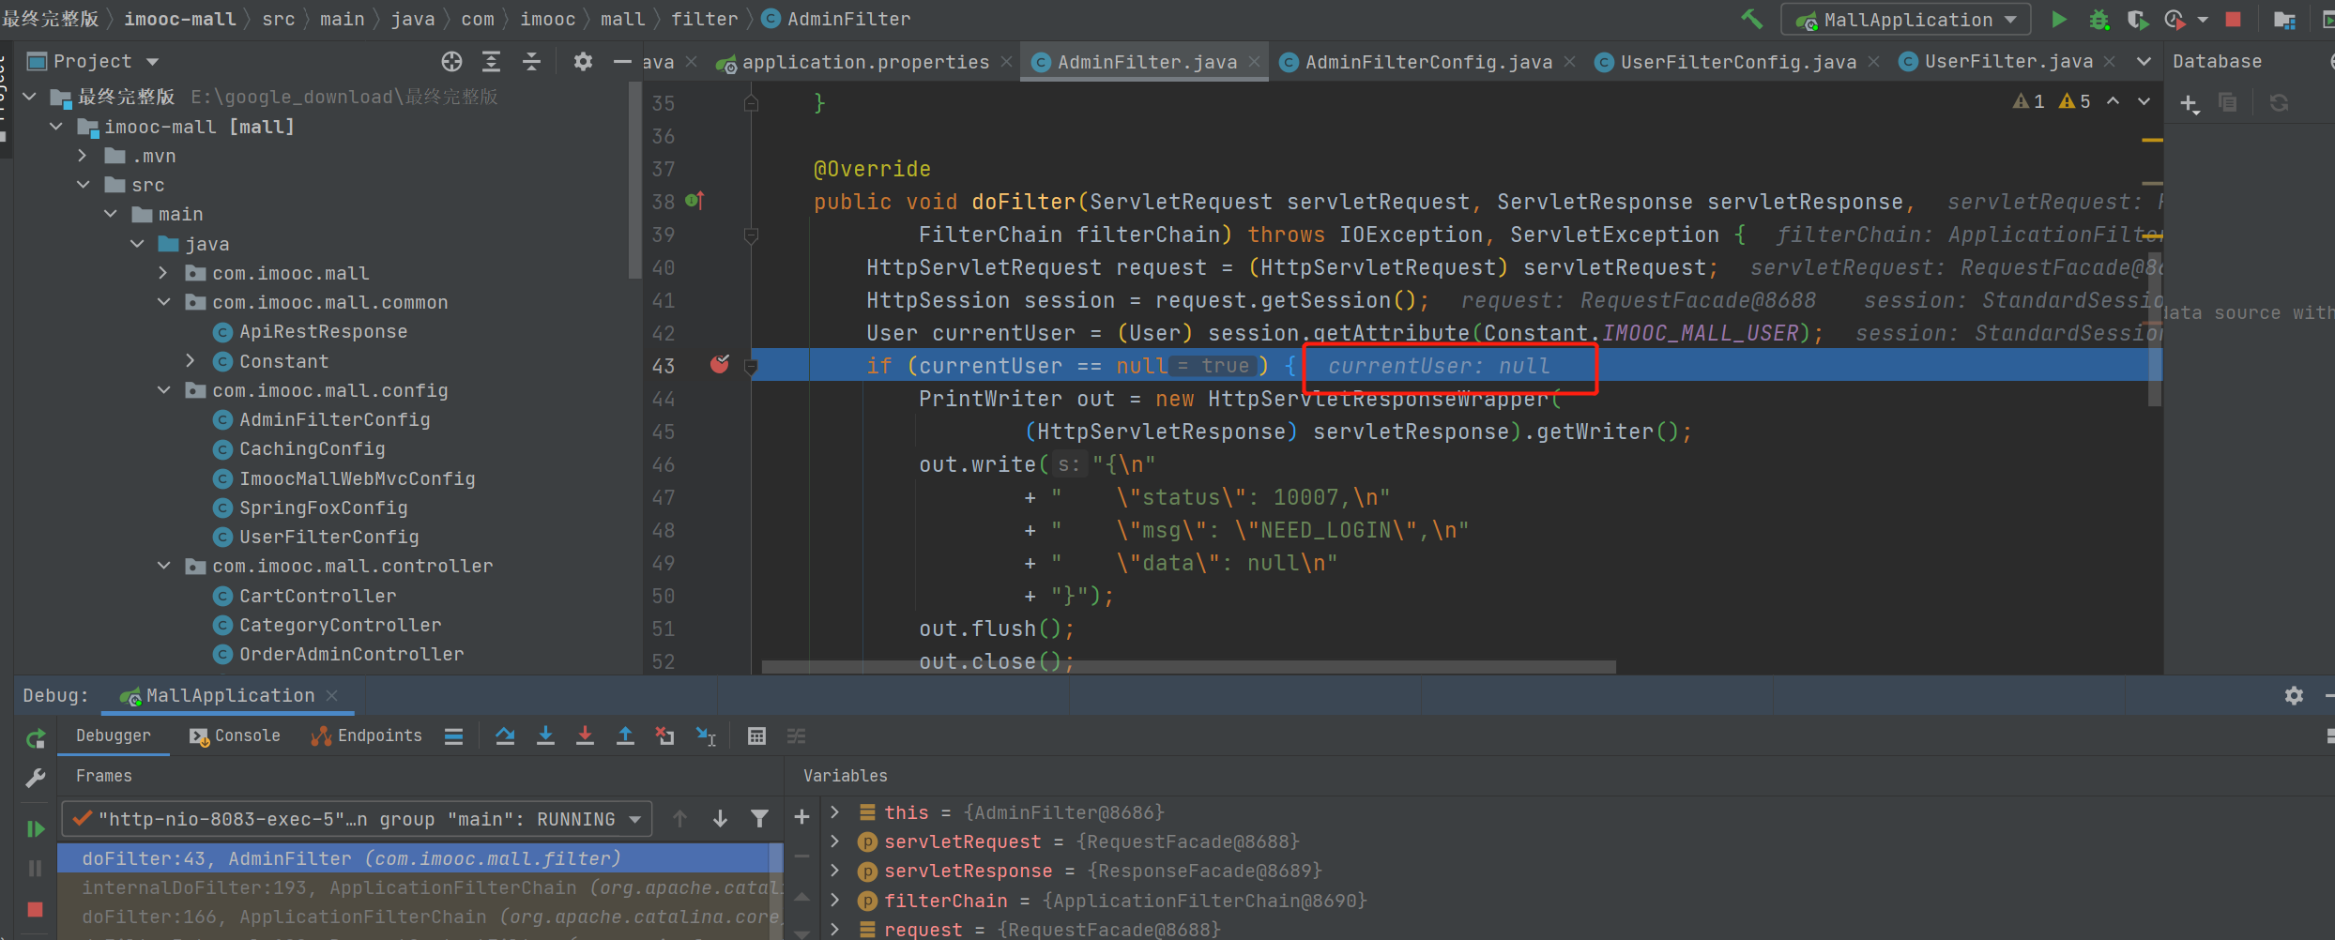This screenshot has width=2335, height=940.
Task: Click Rerun MallApplication icon in debug panel
Action: pyautogui.click(x=36, y=739)
